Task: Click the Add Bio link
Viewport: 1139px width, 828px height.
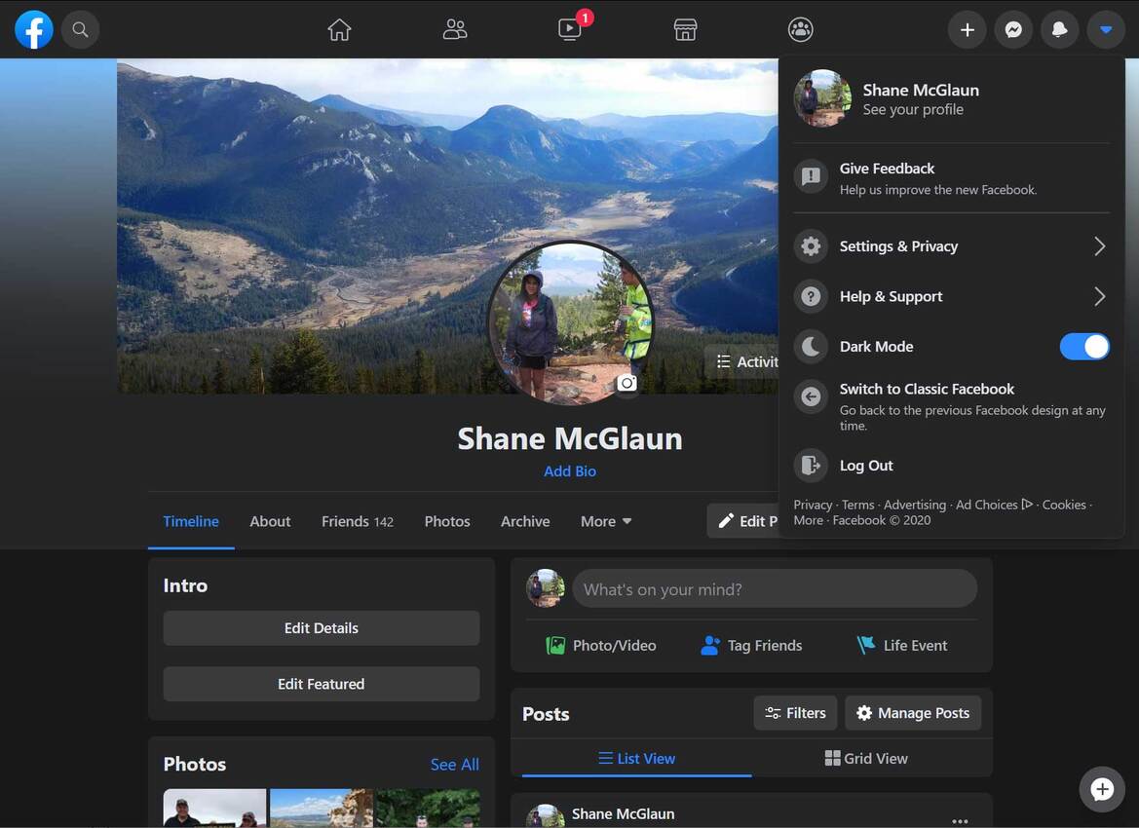Action: point(569,471)
